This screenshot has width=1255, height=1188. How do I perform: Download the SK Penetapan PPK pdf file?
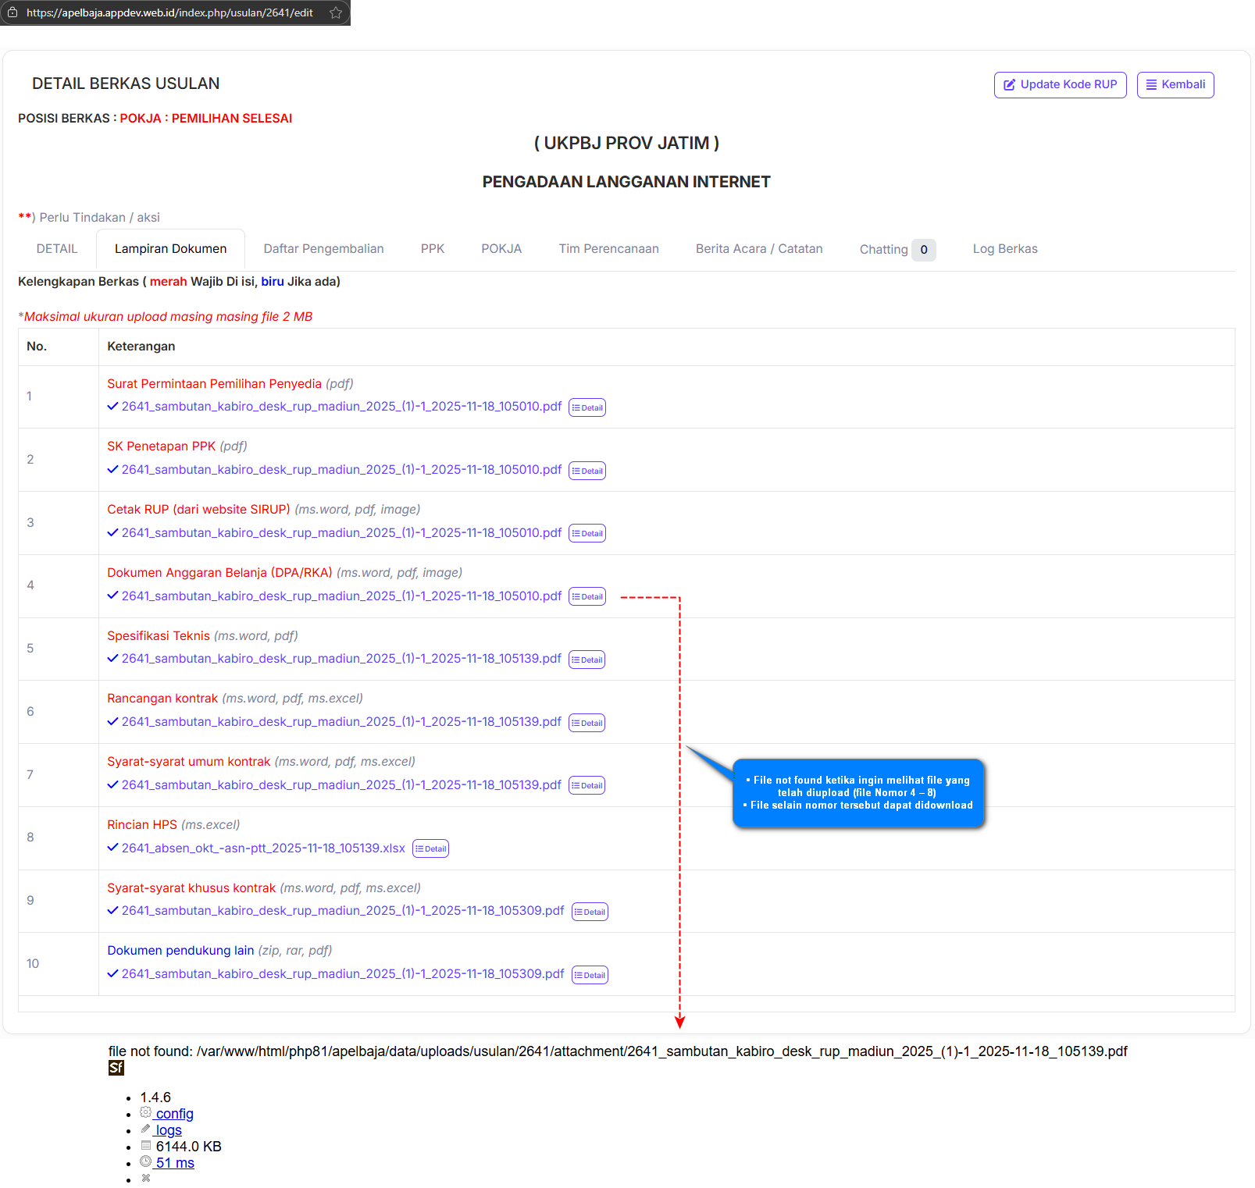tap(341, 470)
